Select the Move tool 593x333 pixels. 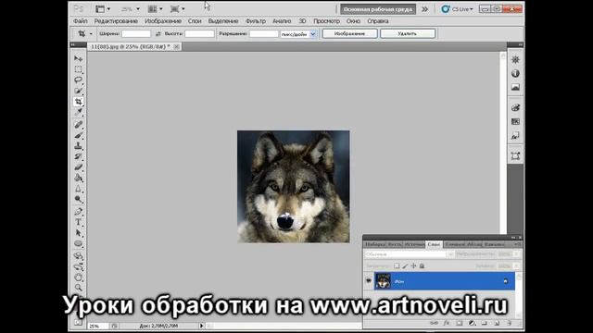[x=78, y=58]
